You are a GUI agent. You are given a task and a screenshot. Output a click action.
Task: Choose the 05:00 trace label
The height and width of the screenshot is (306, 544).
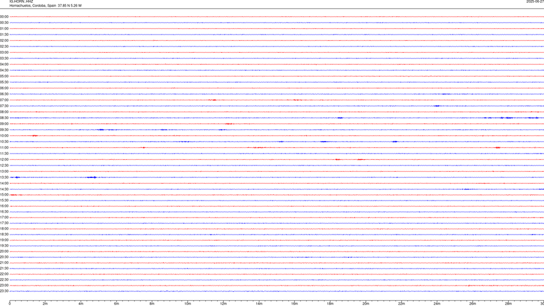coord(4,76)
